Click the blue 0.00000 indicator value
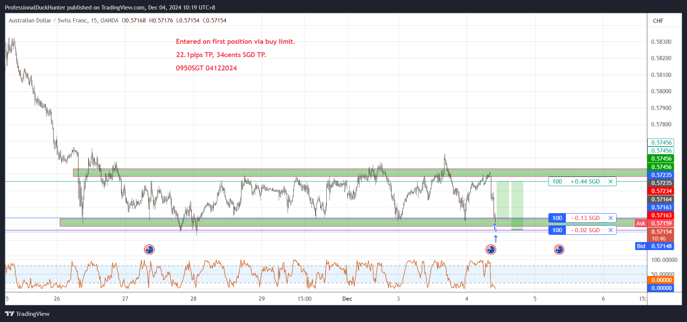This screenshot has height=322, width=687. (661, 288)
